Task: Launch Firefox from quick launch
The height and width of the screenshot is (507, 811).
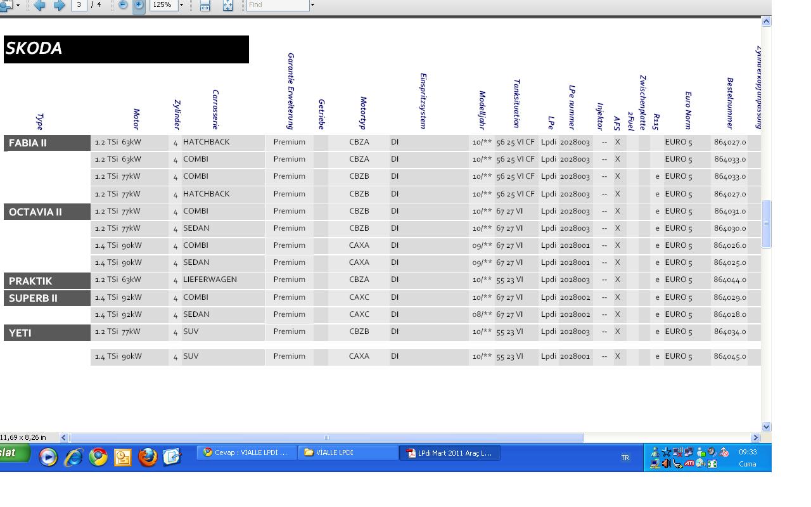Action: pyautogui.click(x=148, y=456)
